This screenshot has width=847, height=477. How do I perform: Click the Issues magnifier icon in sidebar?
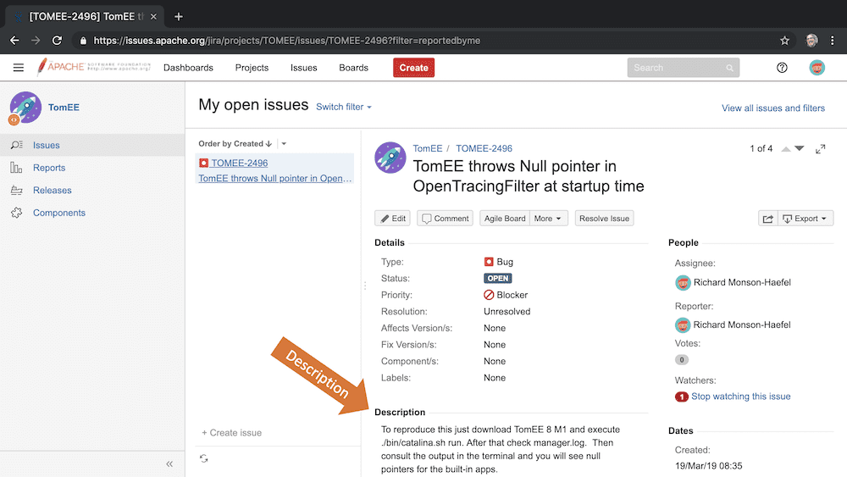click(17, 145)
